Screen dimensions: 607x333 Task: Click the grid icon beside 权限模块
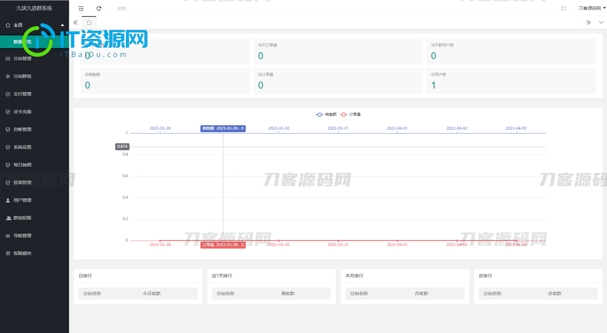point(8,253)
